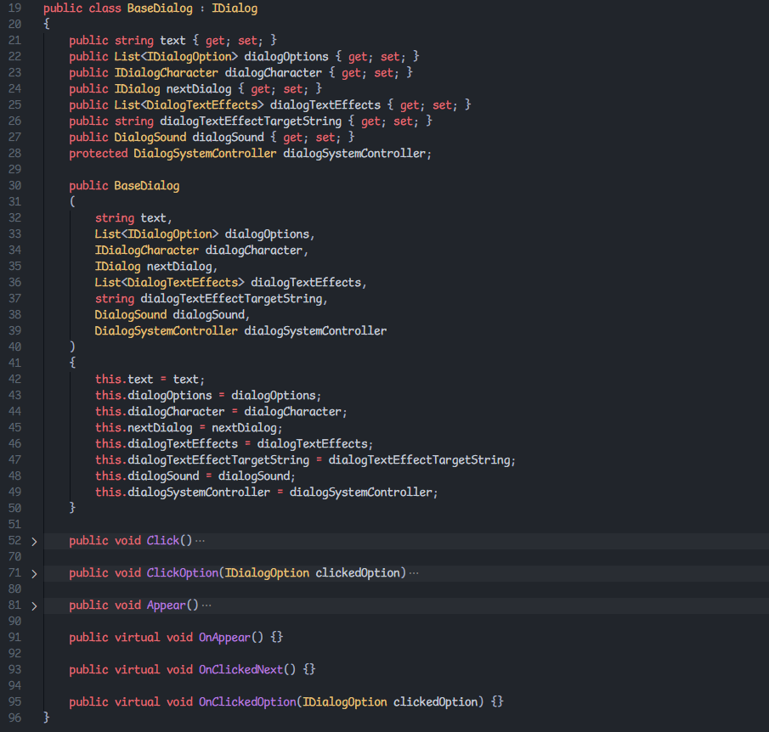This screenshot has height=732, width=769.
Task: Click the IDialogCharacter type on line 23
Action: pos(166,73)
